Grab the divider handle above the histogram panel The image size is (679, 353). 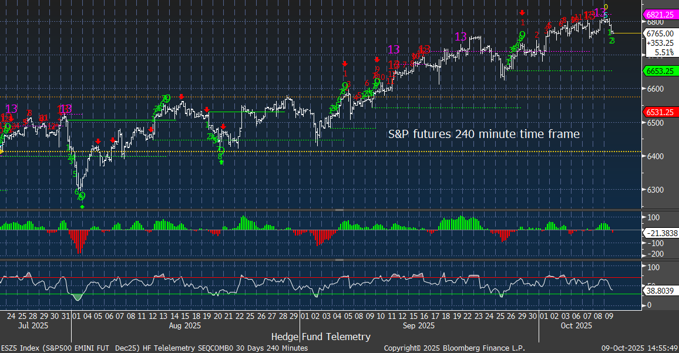pyautogui.click(x=339, y=210)
